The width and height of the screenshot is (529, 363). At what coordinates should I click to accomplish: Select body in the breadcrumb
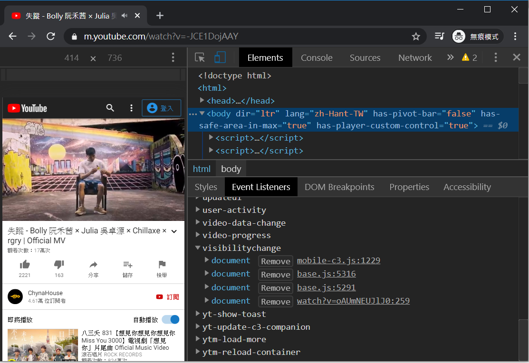pos(231,169)
